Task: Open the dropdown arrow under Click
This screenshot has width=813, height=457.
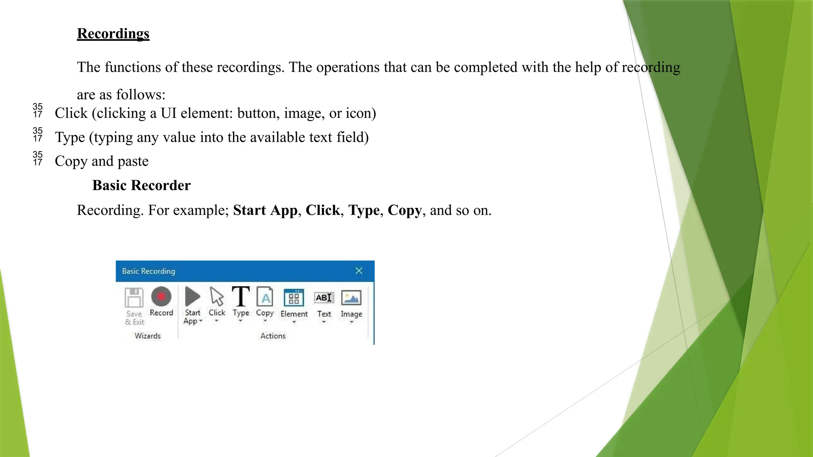Action: tap(217, 321)
